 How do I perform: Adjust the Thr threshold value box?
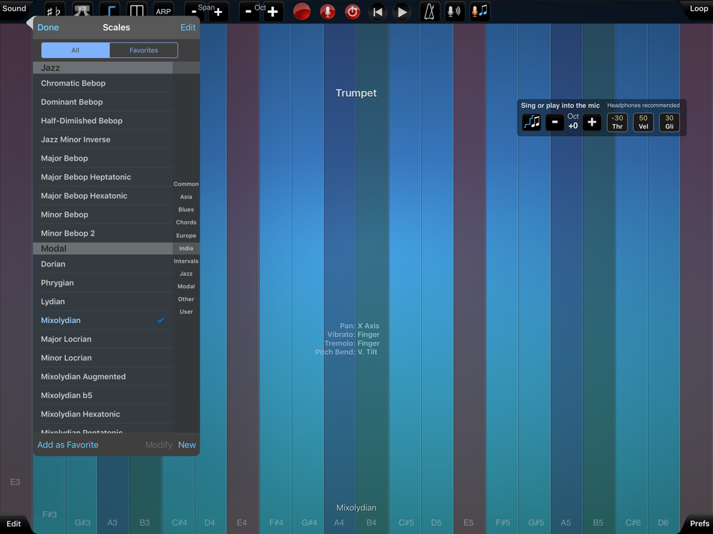coord(617,122)
